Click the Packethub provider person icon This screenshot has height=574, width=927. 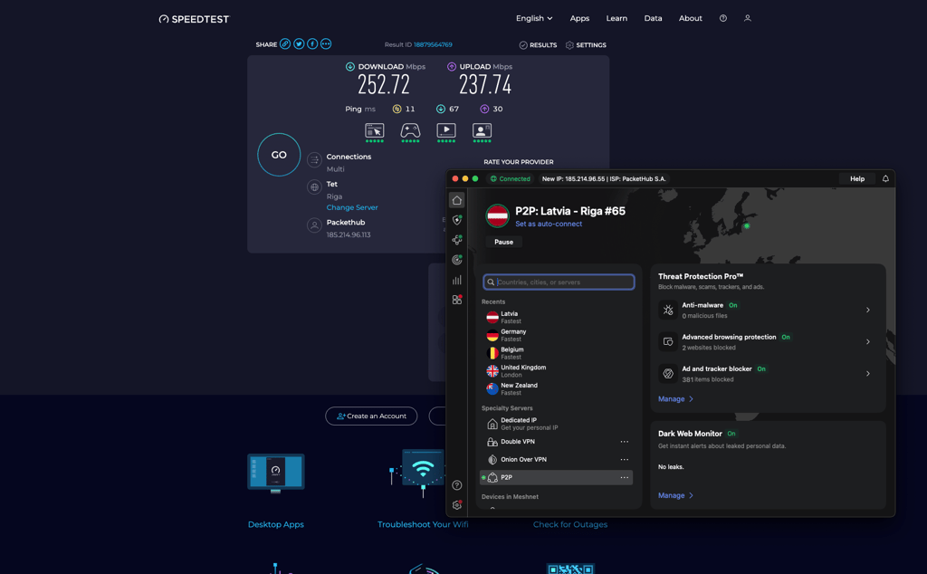click(x=314, y=225)
